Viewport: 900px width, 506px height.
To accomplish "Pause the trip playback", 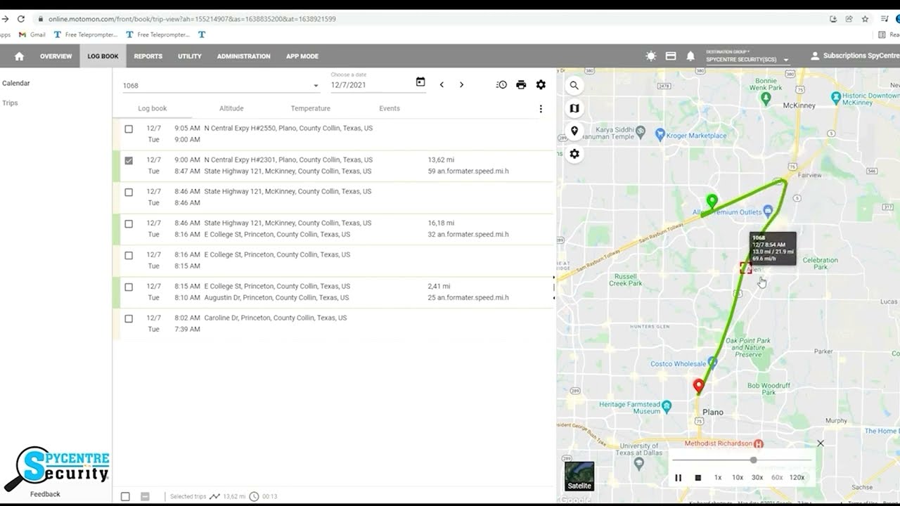I will (679, 478).
